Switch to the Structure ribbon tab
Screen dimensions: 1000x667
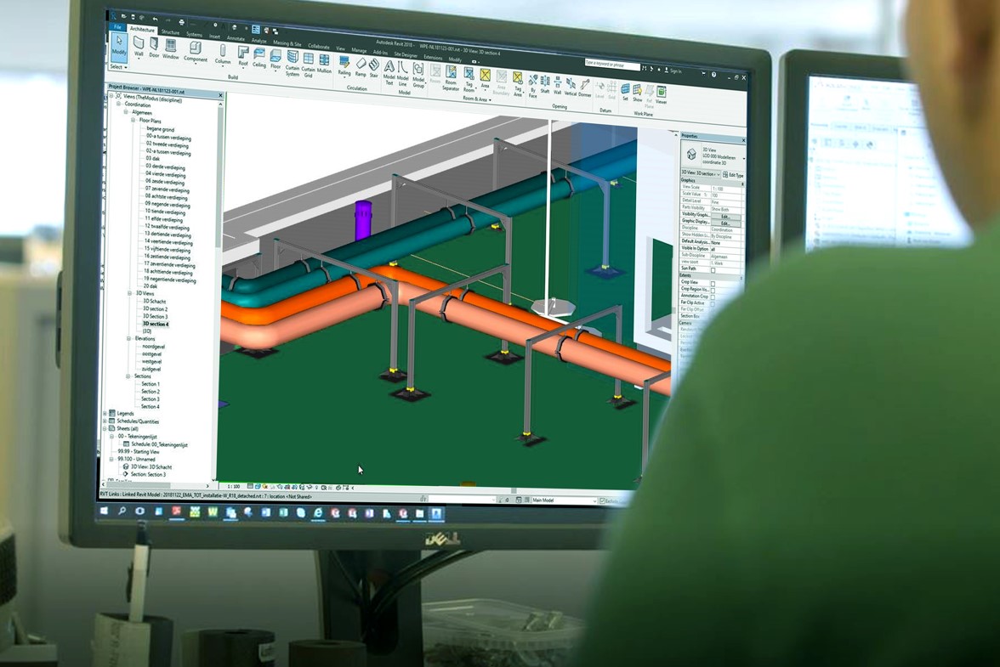click(x=170, y=32)
